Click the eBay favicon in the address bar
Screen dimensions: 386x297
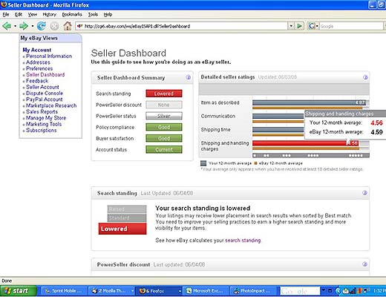(x=79, y=26)
